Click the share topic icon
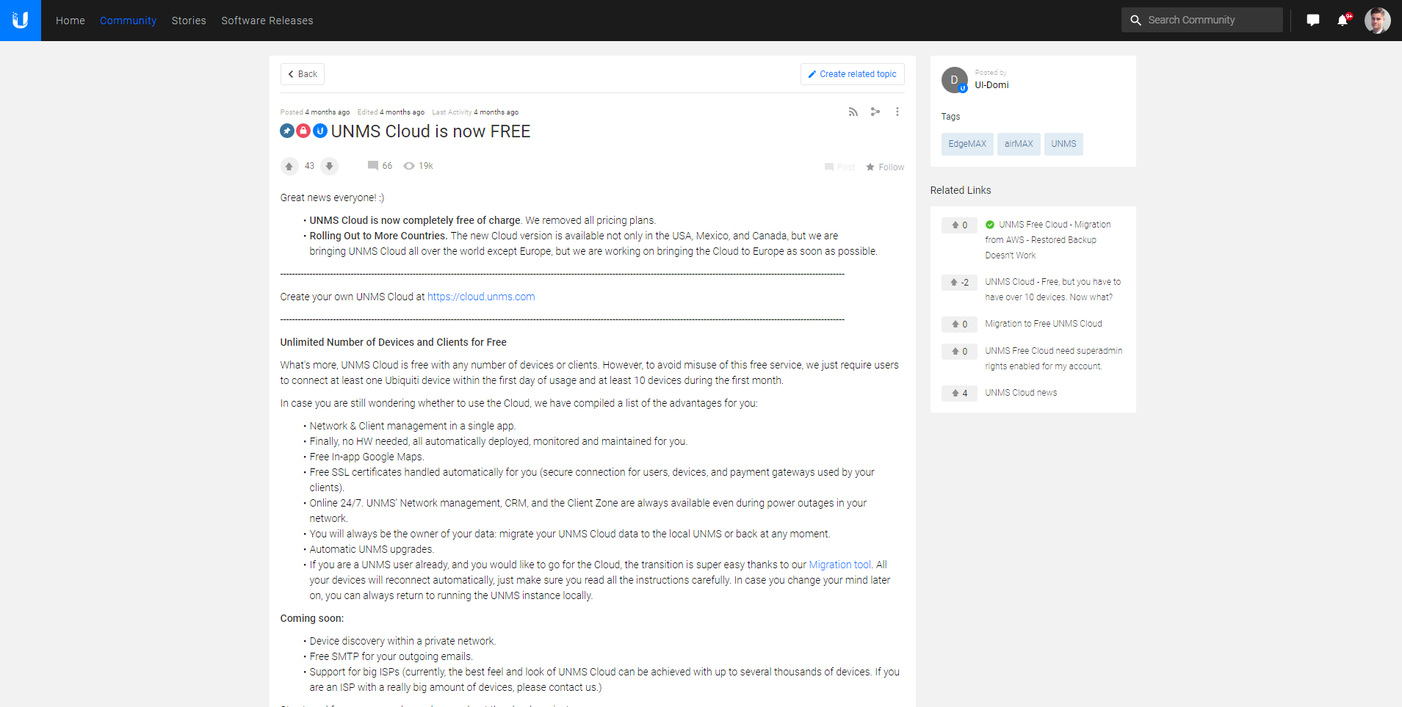The image size is (1402, 707). click(875, 112)
